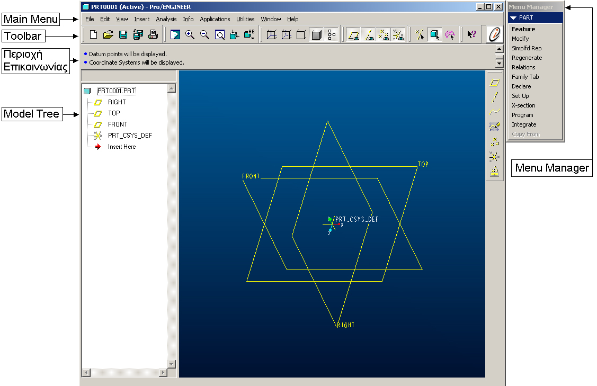
Task: Select the Coordinate System tool in right toolbar
Action: (x=495, y=156)
